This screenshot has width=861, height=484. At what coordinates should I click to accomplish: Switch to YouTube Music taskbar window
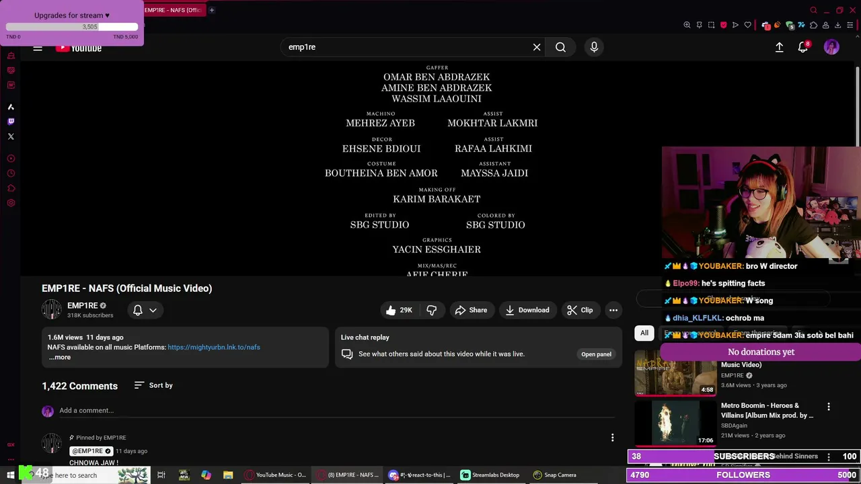coord(276,475)
